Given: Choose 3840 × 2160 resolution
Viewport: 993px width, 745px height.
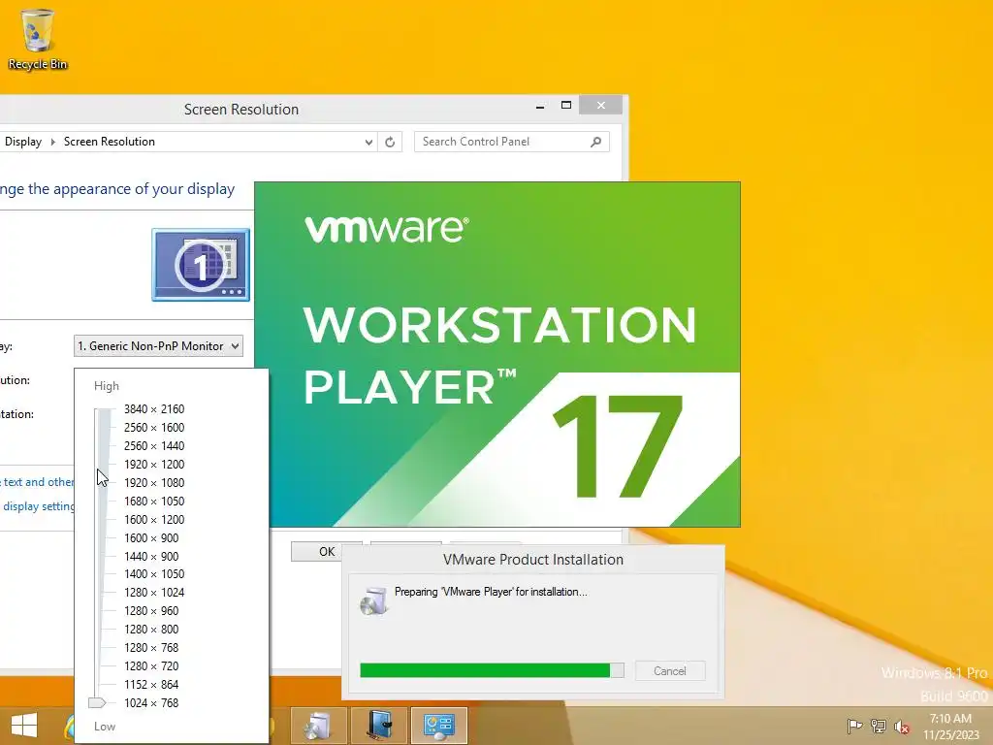Looking at the screenshot, I should (x=154, y=409).
